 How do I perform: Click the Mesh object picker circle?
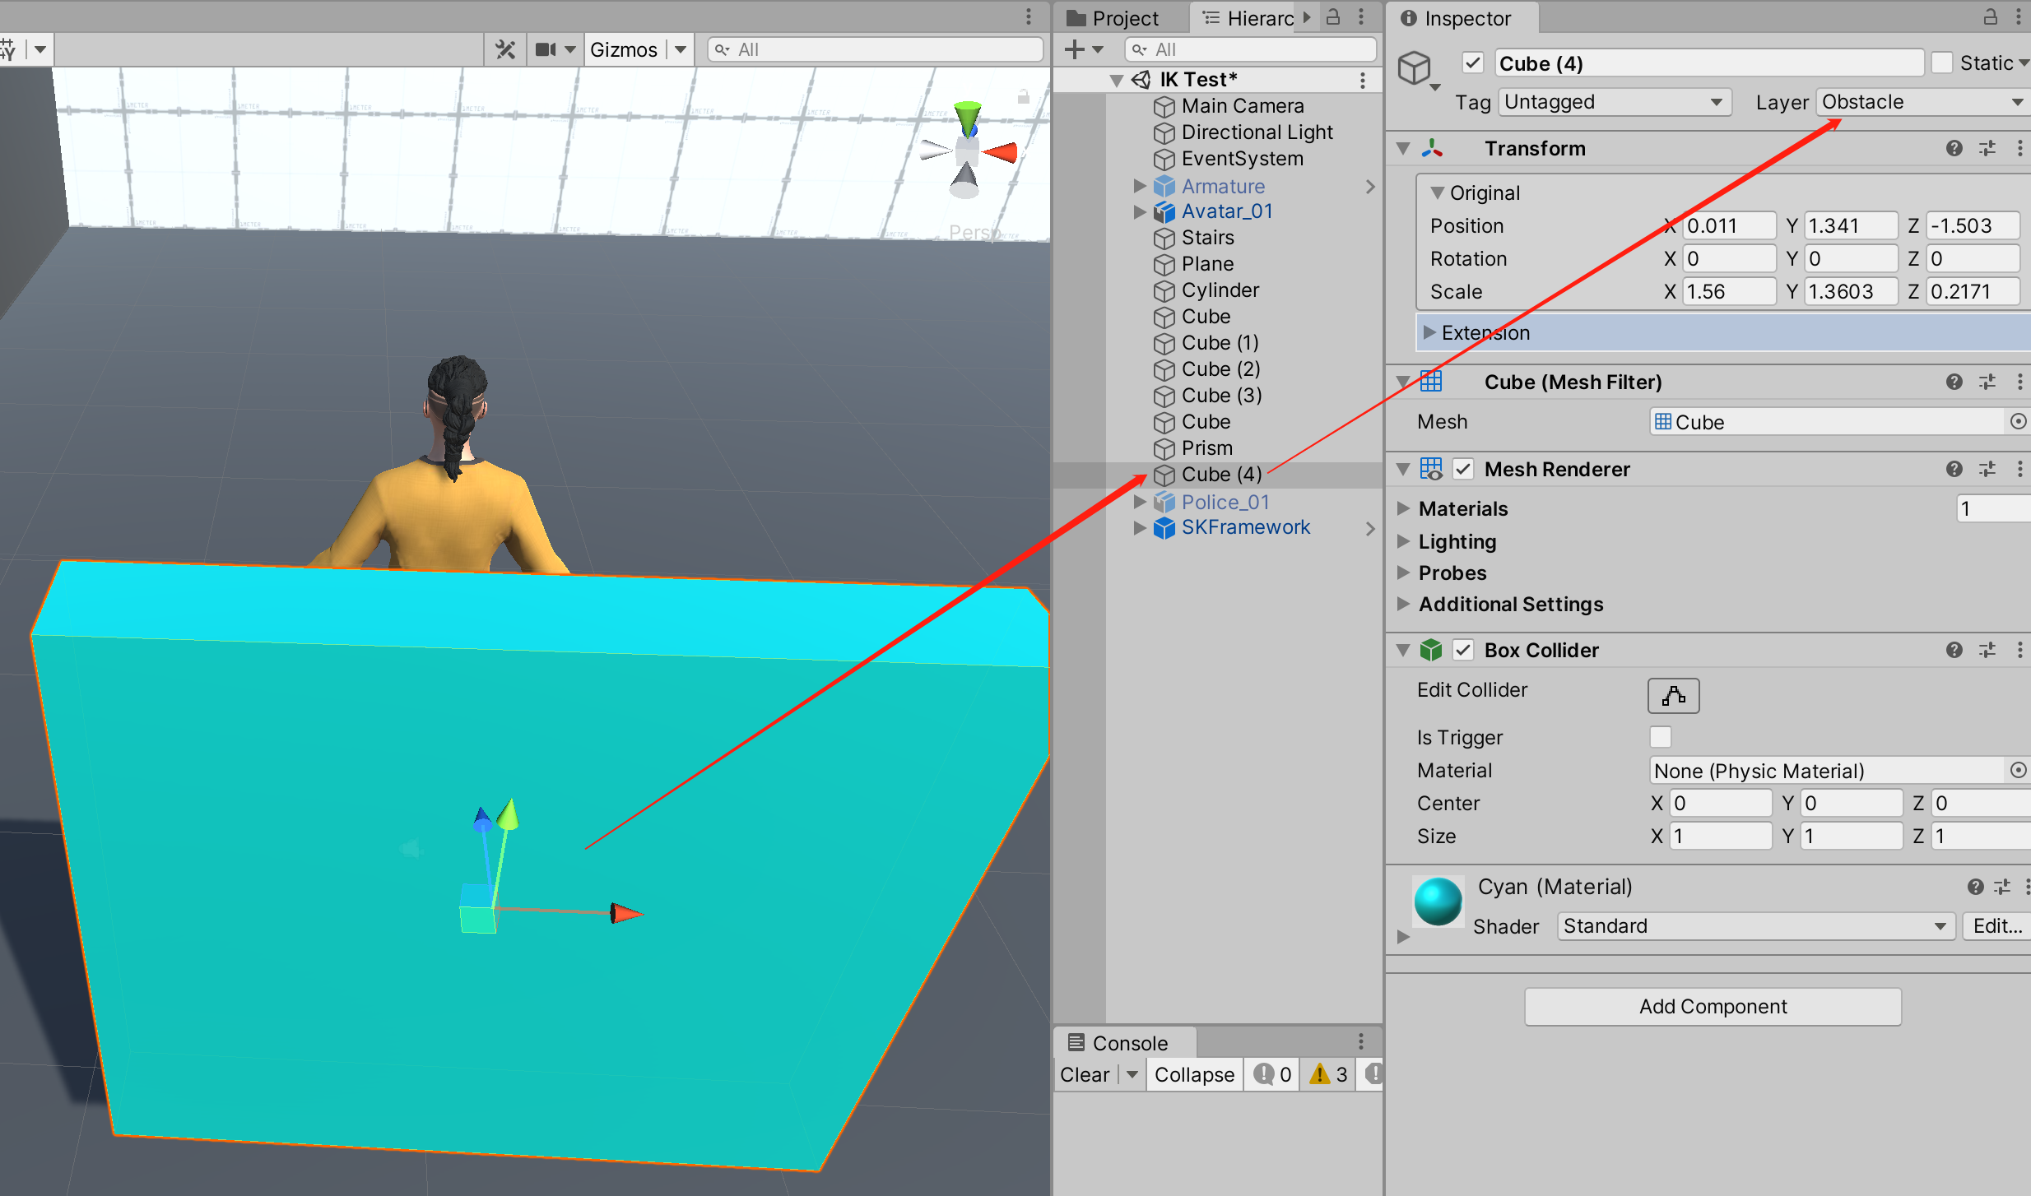(2018, 422)
